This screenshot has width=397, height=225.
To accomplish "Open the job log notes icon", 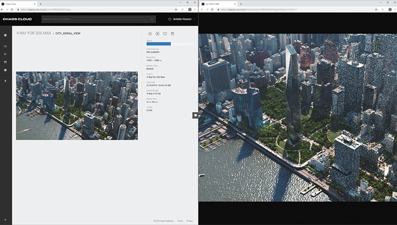I will 172,34.
